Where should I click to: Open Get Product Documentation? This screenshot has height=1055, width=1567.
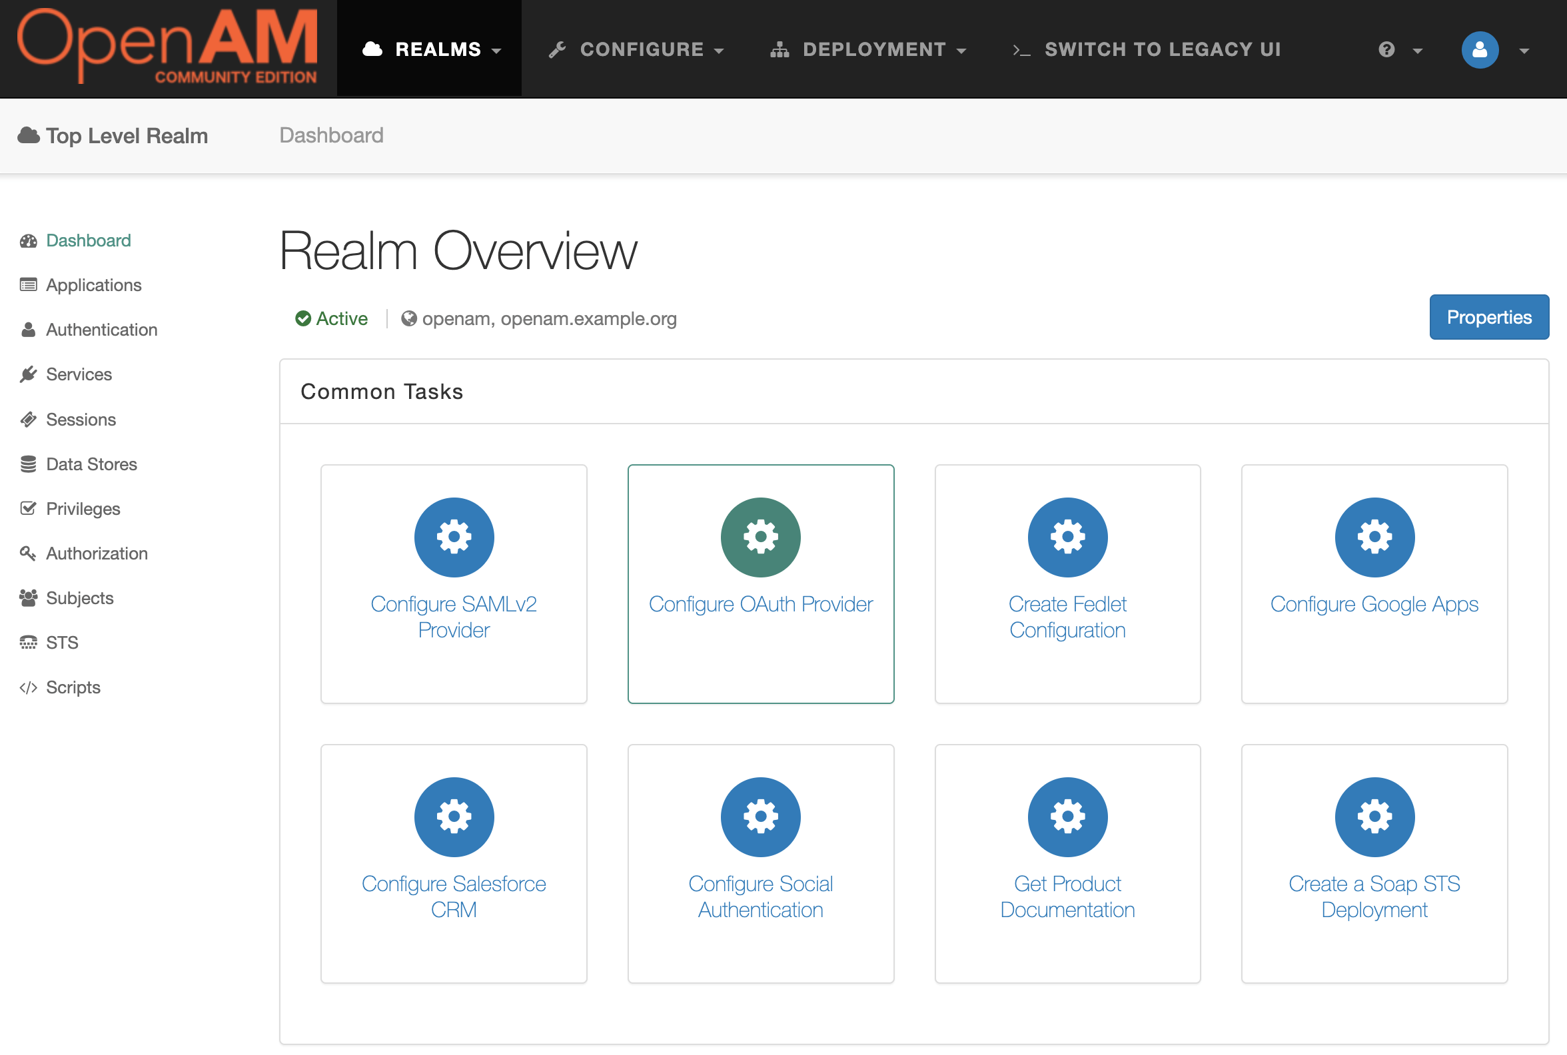point(1067,896)
